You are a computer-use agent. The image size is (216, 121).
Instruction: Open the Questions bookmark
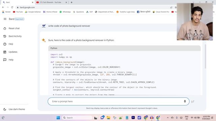click(x=79, y=12)
